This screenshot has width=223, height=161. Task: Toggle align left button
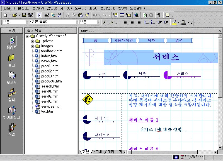[x=126, y=22]
